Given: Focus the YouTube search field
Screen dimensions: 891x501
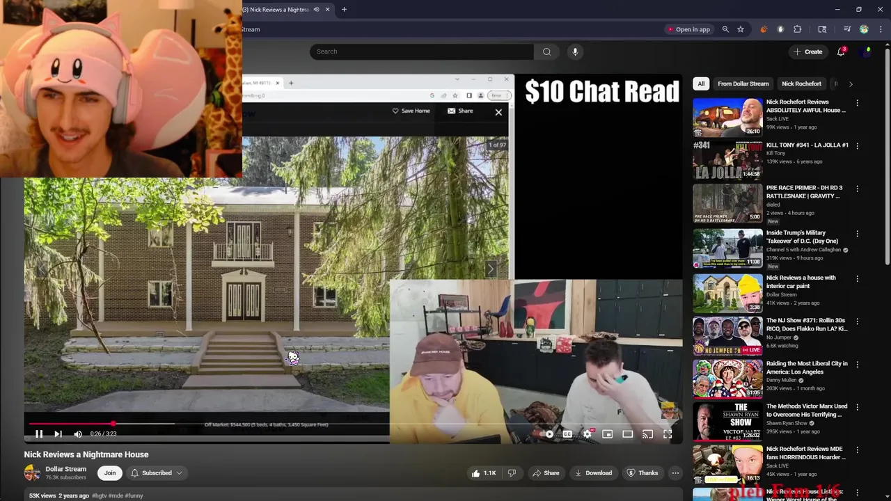Looking at the screenshot, I should tap(422, 51).
